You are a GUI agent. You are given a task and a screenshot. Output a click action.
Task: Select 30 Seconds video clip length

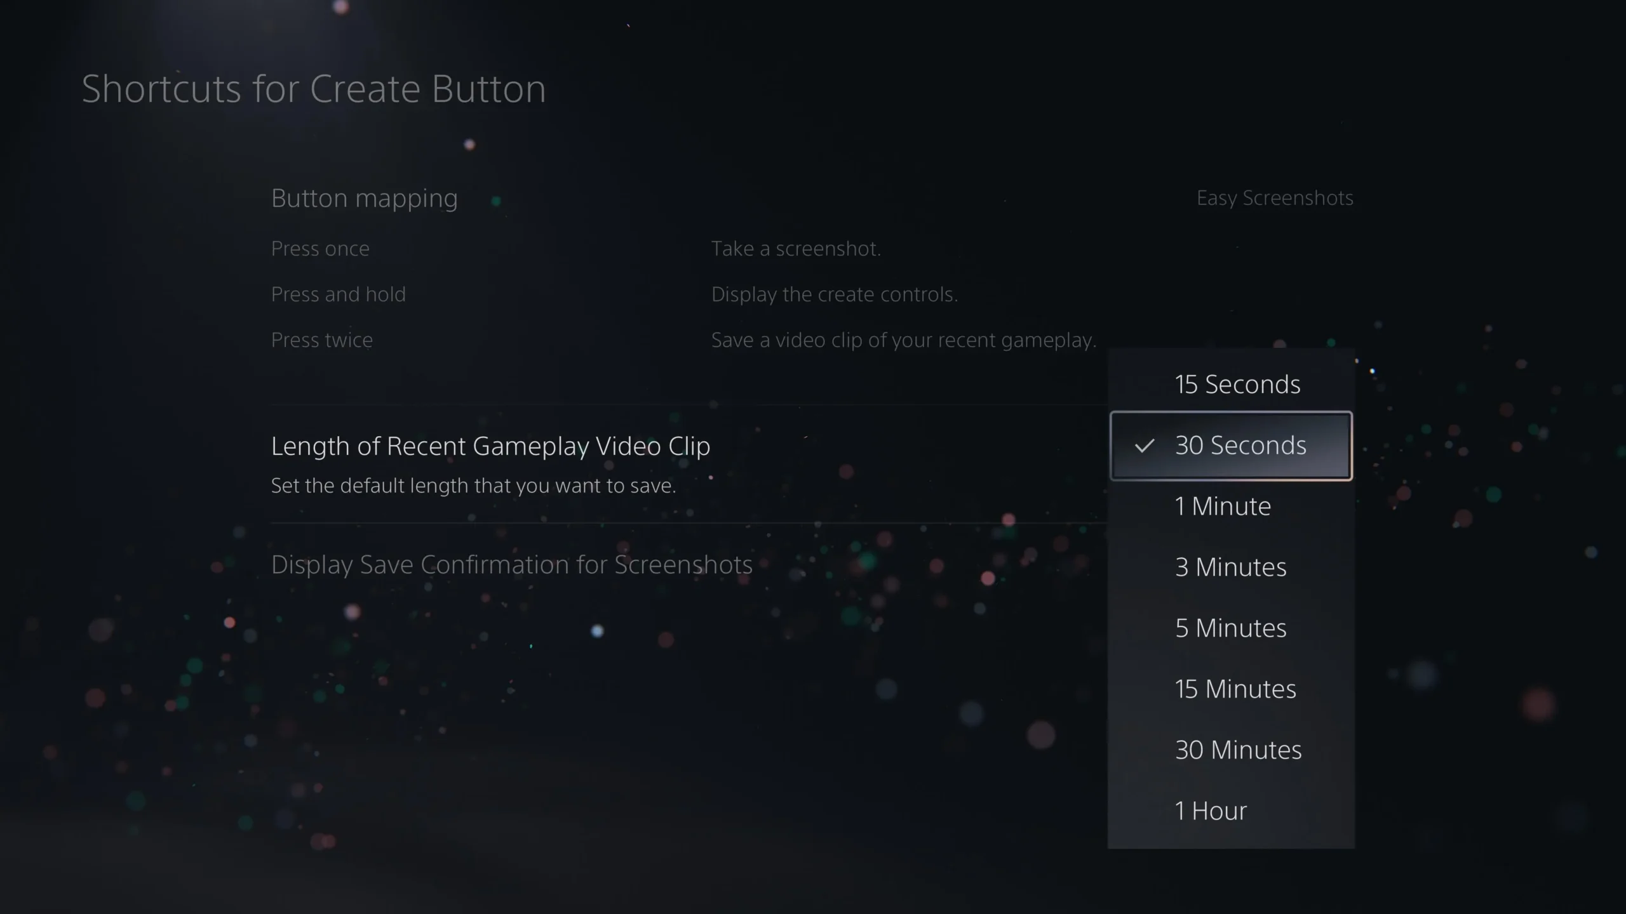click(1231, 446)
